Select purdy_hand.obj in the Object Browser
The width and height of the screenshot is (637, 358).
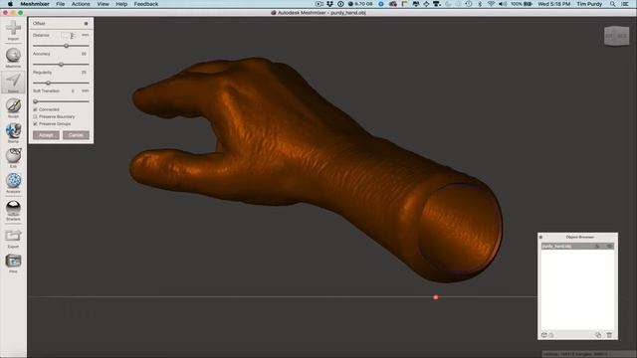tap(577, 246)
